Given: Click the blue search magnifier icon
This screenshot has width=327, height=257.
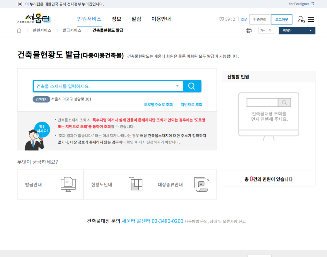Looking at the screenshot, I should click(x=192, y=86).
